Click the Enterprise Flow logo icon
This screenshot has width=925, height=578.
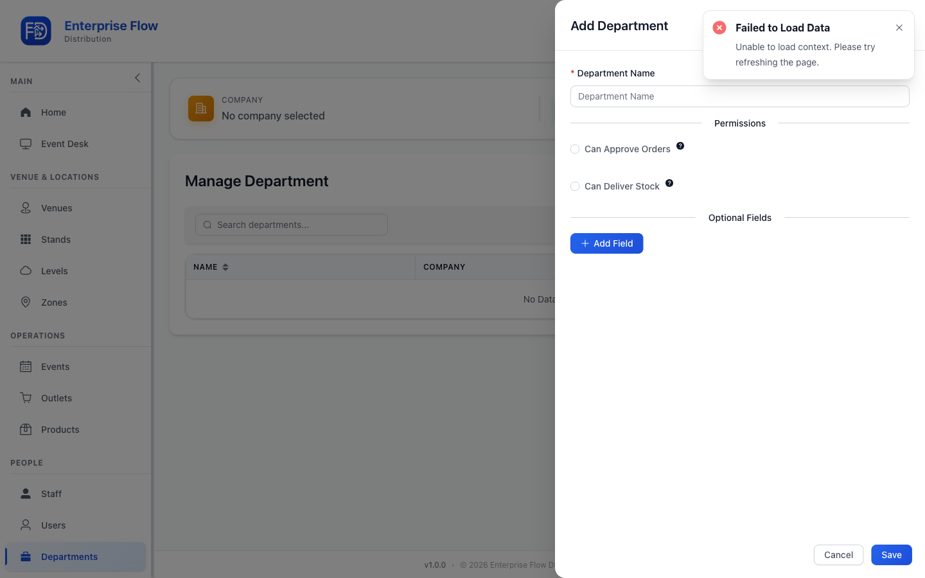click(36, 31)
